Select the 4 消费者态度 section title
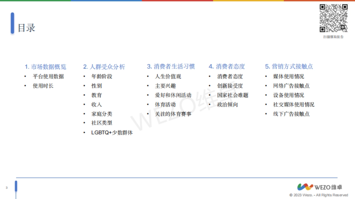This screenshot has height=199, width=355. tap(227, 67)
